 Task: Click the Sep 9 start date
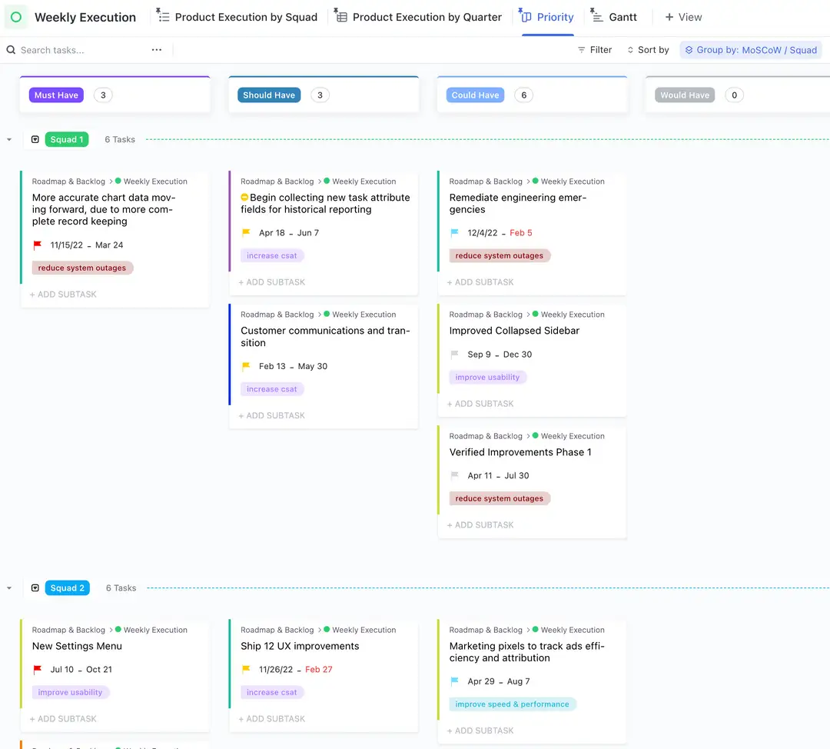point(479,355)
